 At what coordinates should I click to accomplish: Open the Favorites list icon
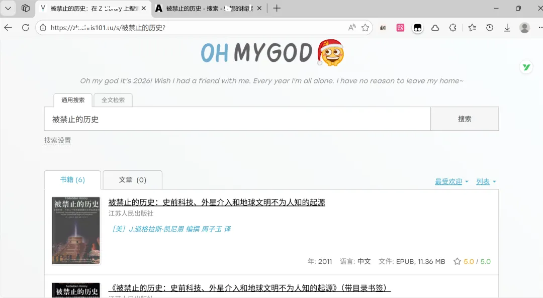pyautogui.click(x=472, y=28)
